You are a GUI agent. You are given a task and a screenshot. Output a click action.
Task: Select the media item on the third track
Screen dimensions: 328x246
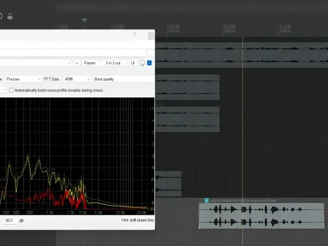tap(187, 119)
